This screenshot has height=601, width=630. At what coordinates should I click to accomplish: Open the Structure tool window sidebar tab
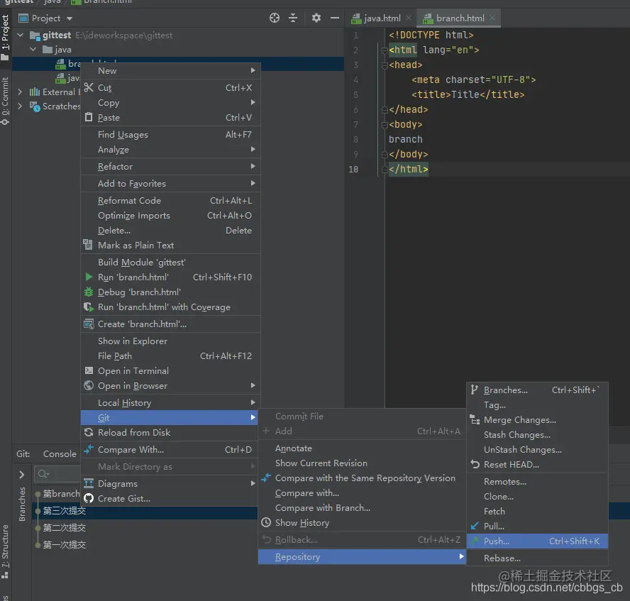[5, 551]
